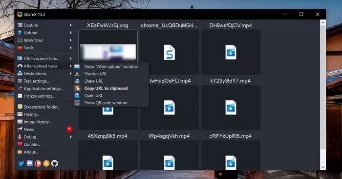
Task: Open the Discord icon link
Action: tap(29, 163)
